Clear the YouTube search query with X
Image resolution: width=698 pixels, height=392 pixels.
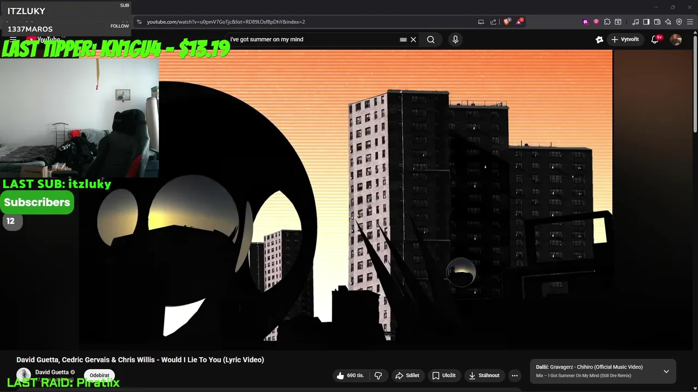(413, 39)
